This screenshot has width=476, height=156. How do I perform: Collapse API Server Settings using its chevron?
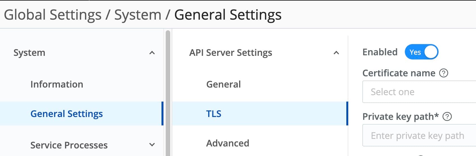click(x=336, y=53)
